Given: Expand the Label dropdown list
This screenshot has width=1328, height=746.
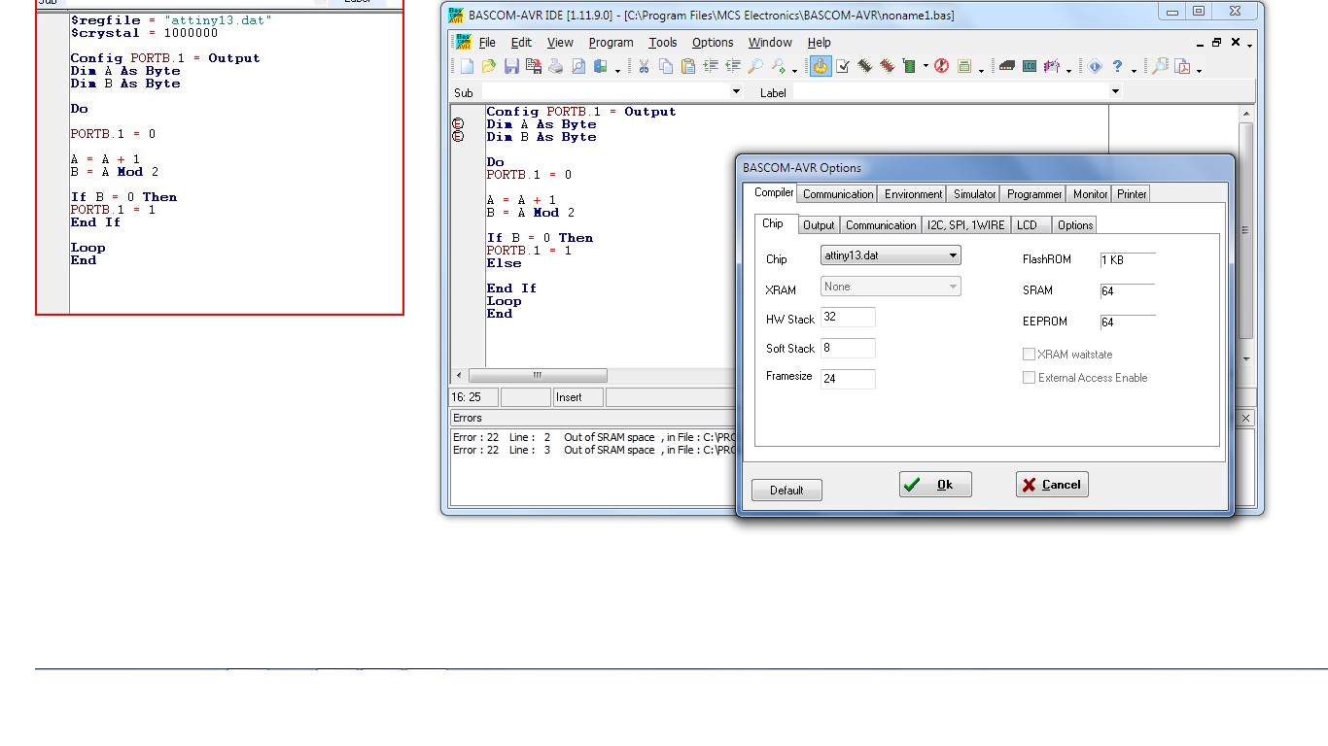Looking at the screenshot, I should coord(1115,91).
